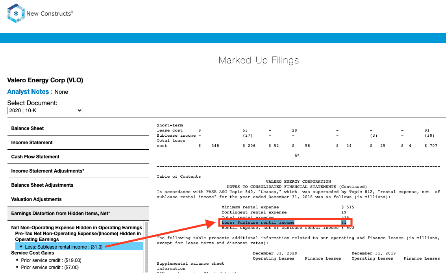Open the Analyst Notes link
Screen dimensions: 446x273
coord(30,92)
